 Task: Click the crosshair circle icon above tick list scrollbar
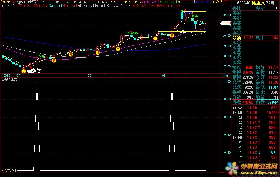(278, 107)
